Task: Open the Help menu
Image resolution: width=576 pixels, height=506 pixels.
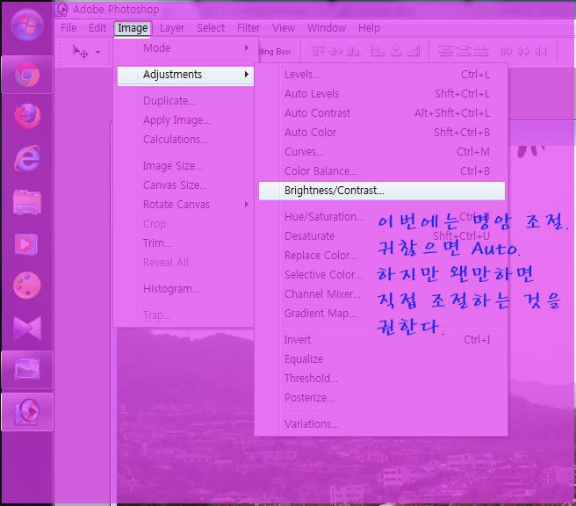Action: (x=369, y=28)
